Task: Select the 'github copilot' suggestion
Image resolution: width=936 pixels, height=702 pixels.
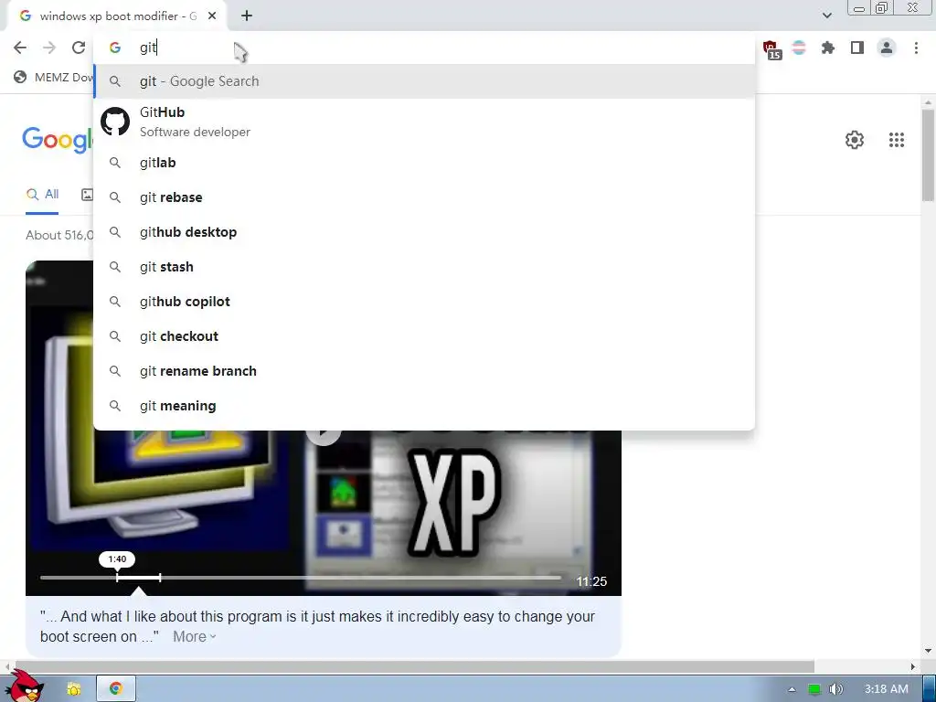Action: tap(424, 302)
